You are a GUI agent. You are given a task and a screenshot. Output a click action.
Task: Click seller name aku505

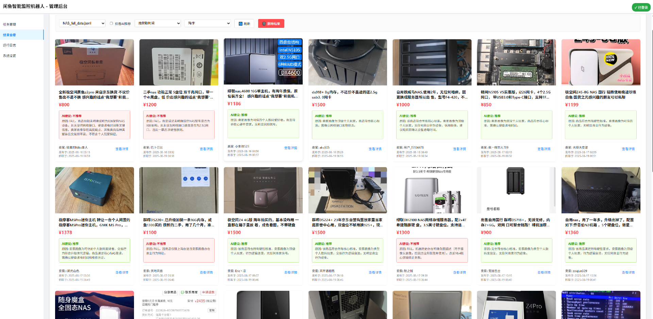tap(324, 147)
